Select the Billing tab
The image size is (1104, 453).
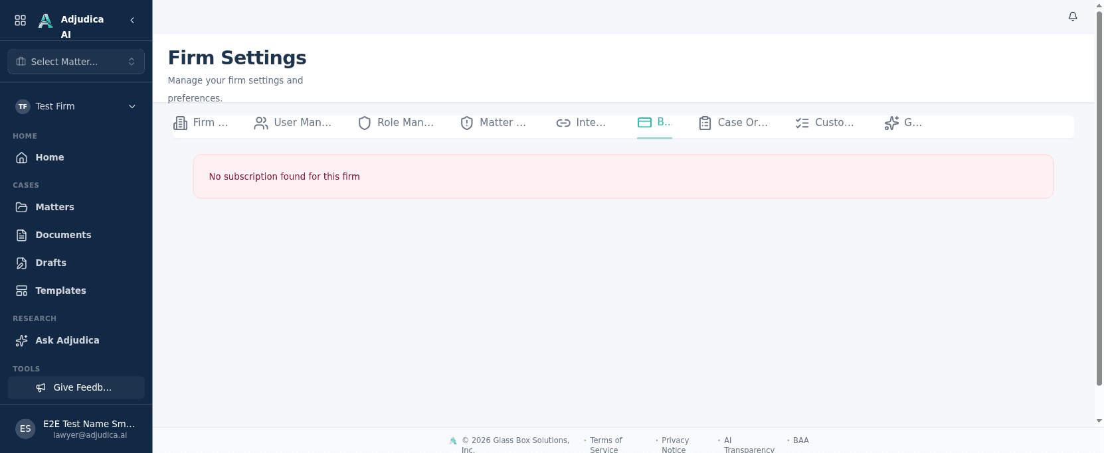[655, 123]
